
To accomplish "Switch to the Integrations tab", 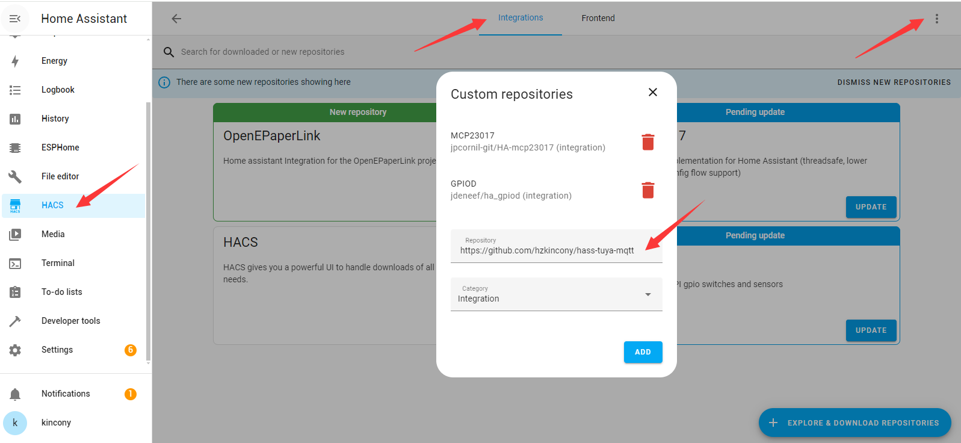I will (521, 18).
